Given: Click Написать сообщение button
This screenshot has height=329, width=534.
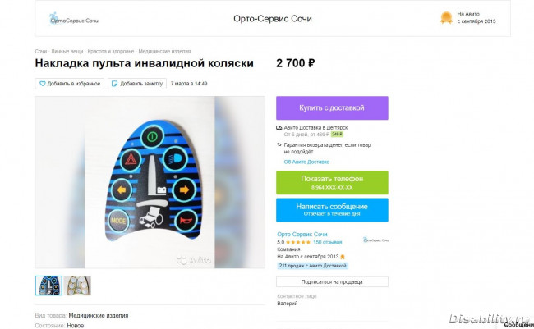Looking at the screenshot, I should point(332,210).
